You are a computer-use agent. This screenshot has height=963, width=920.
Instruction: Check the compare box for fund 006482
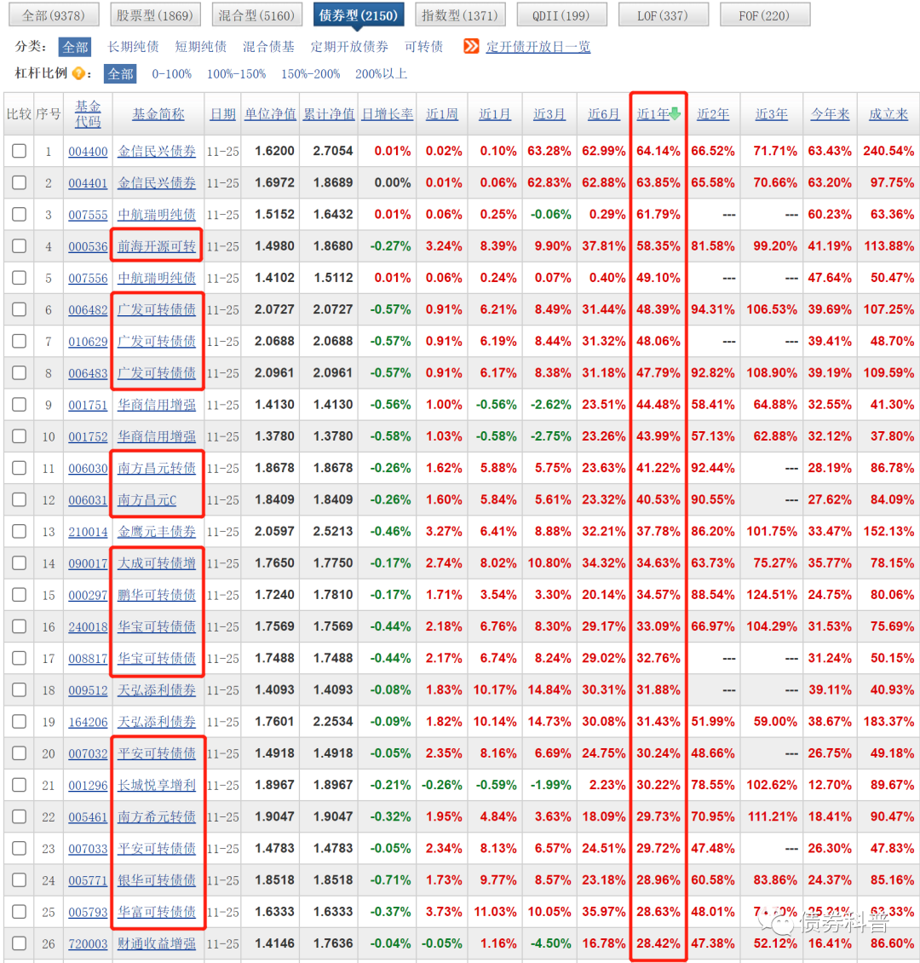19,309
